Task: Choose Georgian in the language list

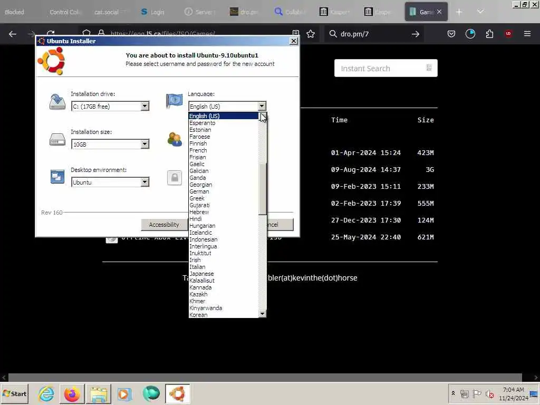Action: [x=201, y=185]
